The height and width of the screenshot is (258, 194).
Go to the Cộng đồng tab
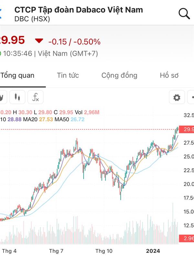[119, 75]
